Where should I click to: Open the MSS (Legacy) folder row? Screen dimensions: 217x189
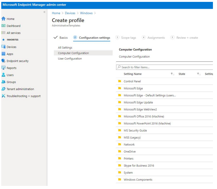[165, 138]
